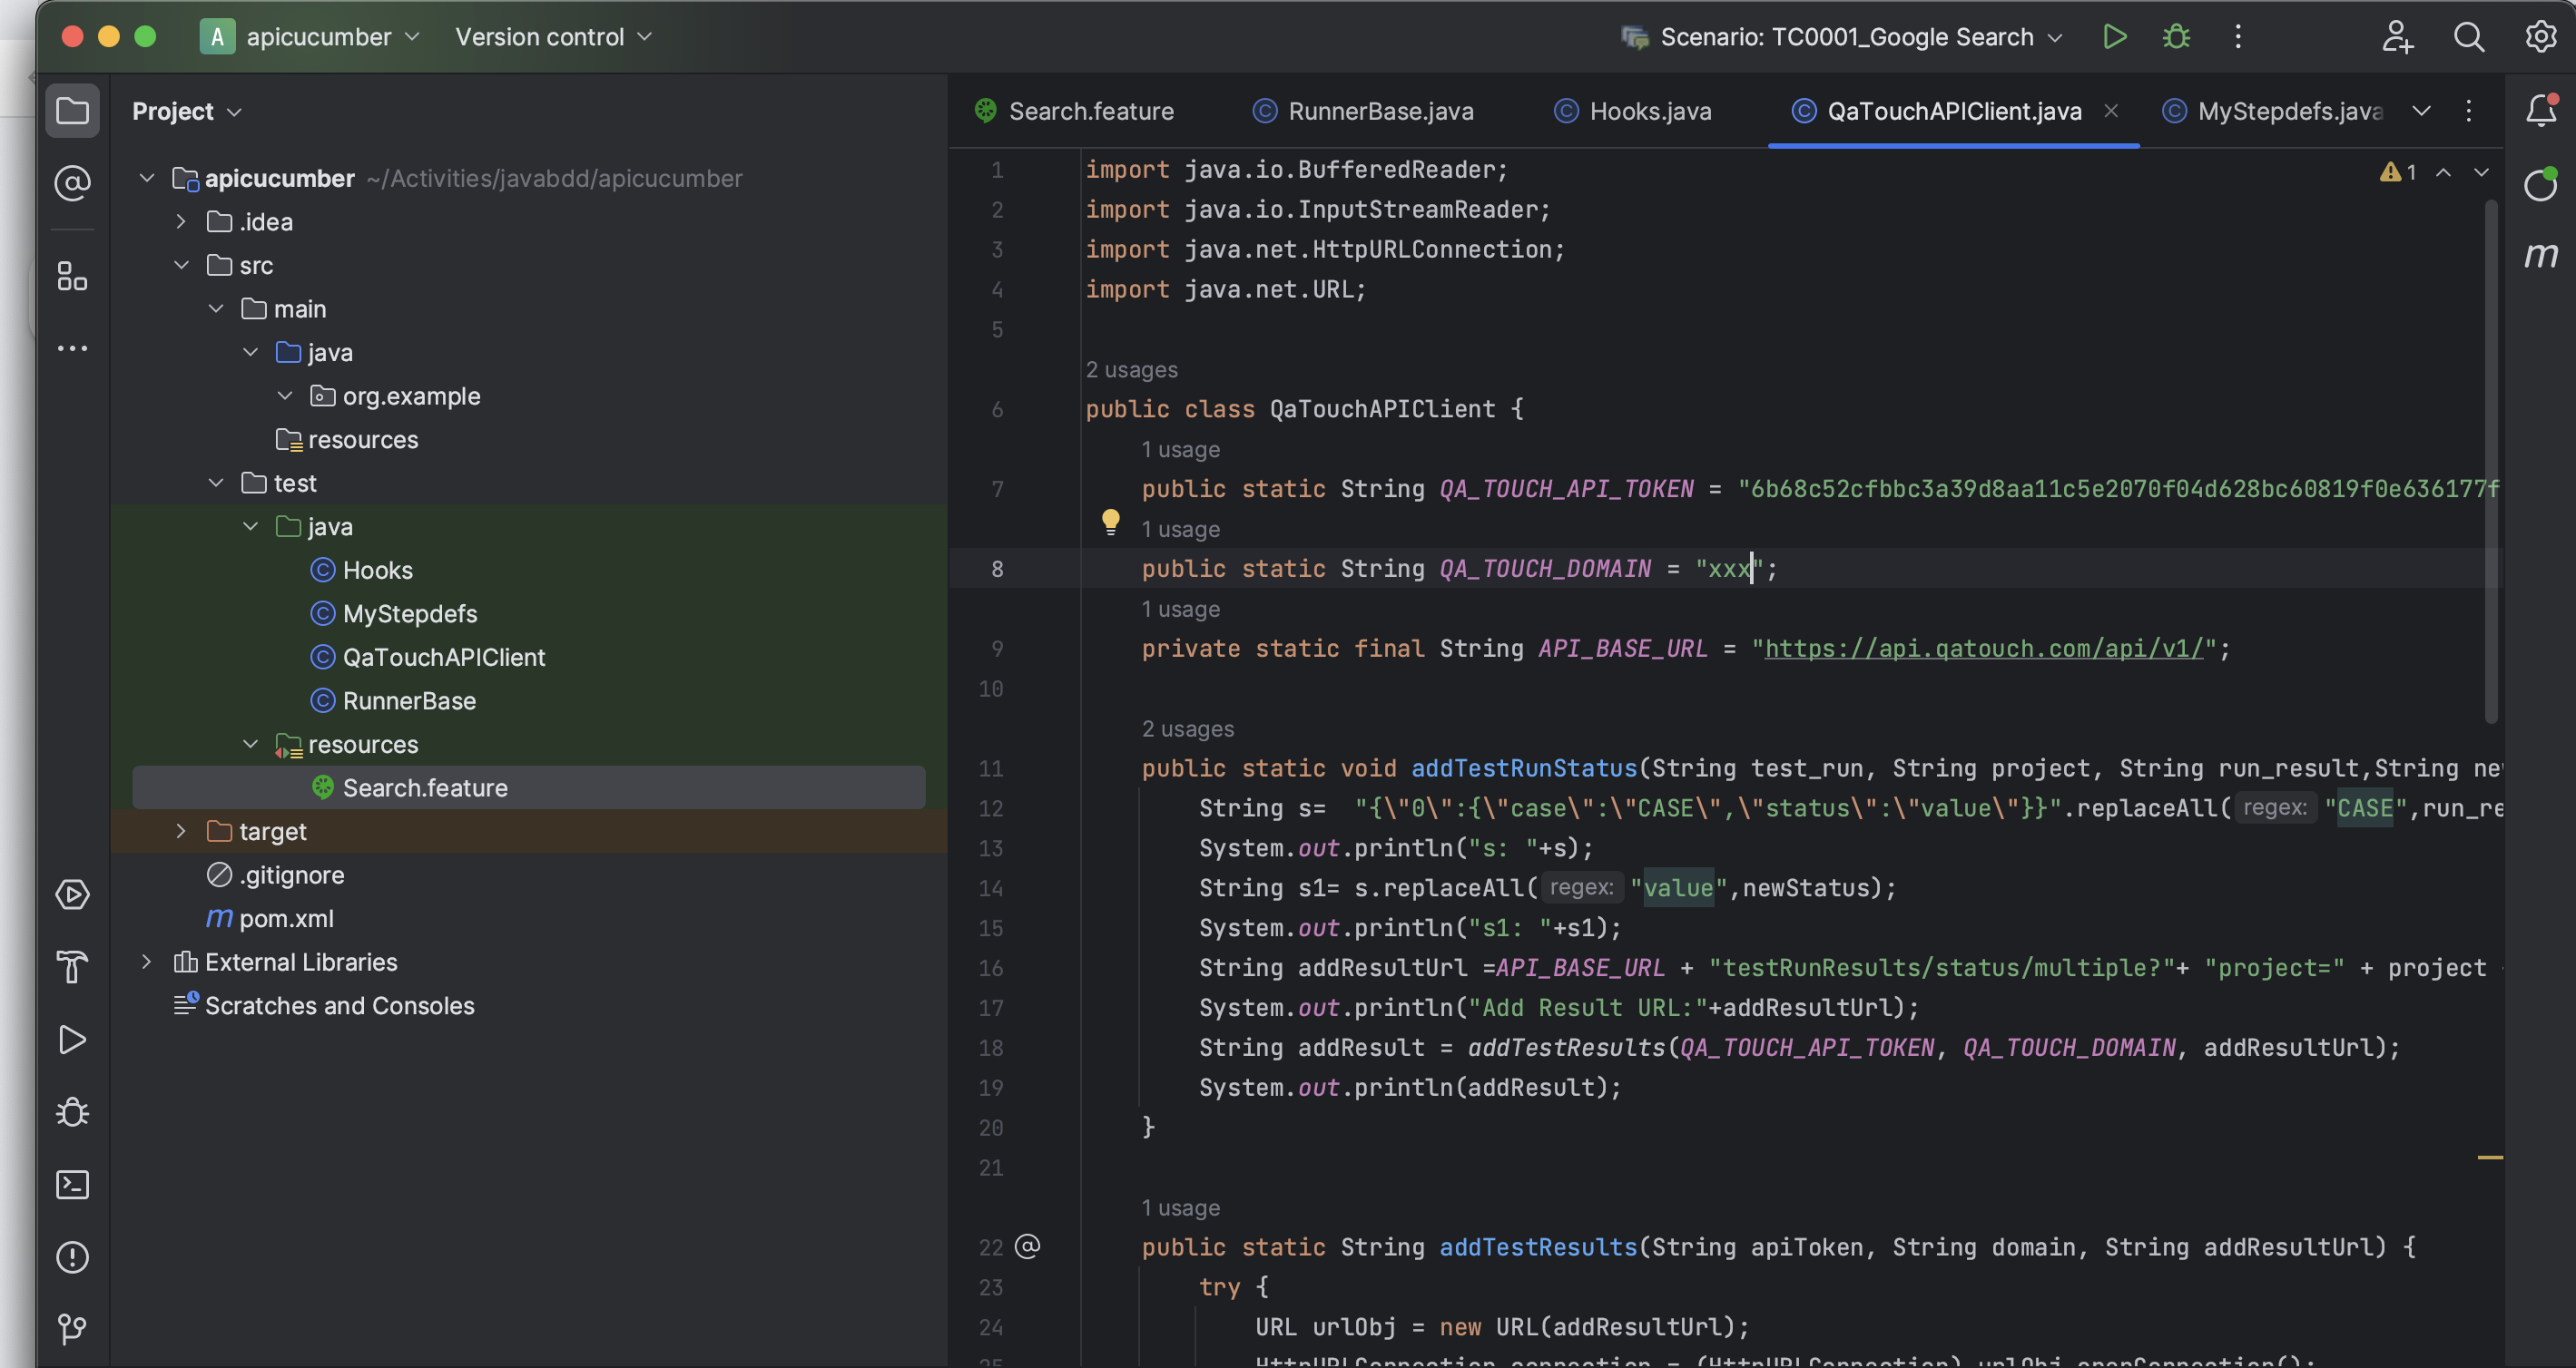
Task: Open the api.qatouch.com URL link
Action: pos(1984,649)
